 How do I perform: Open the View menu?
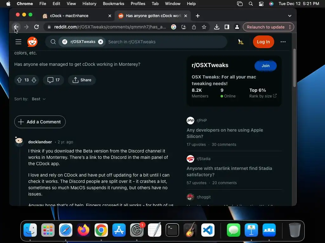click(71, 3)
